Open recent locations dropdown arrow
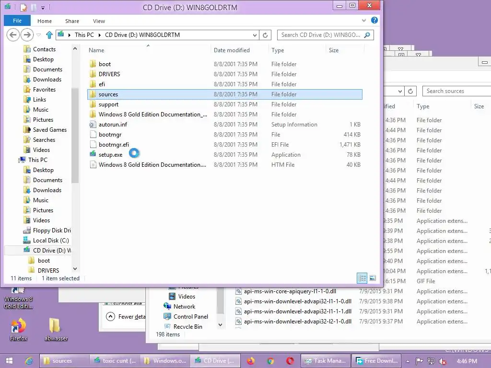Screen dimensions: 491x368 point(38,34)
